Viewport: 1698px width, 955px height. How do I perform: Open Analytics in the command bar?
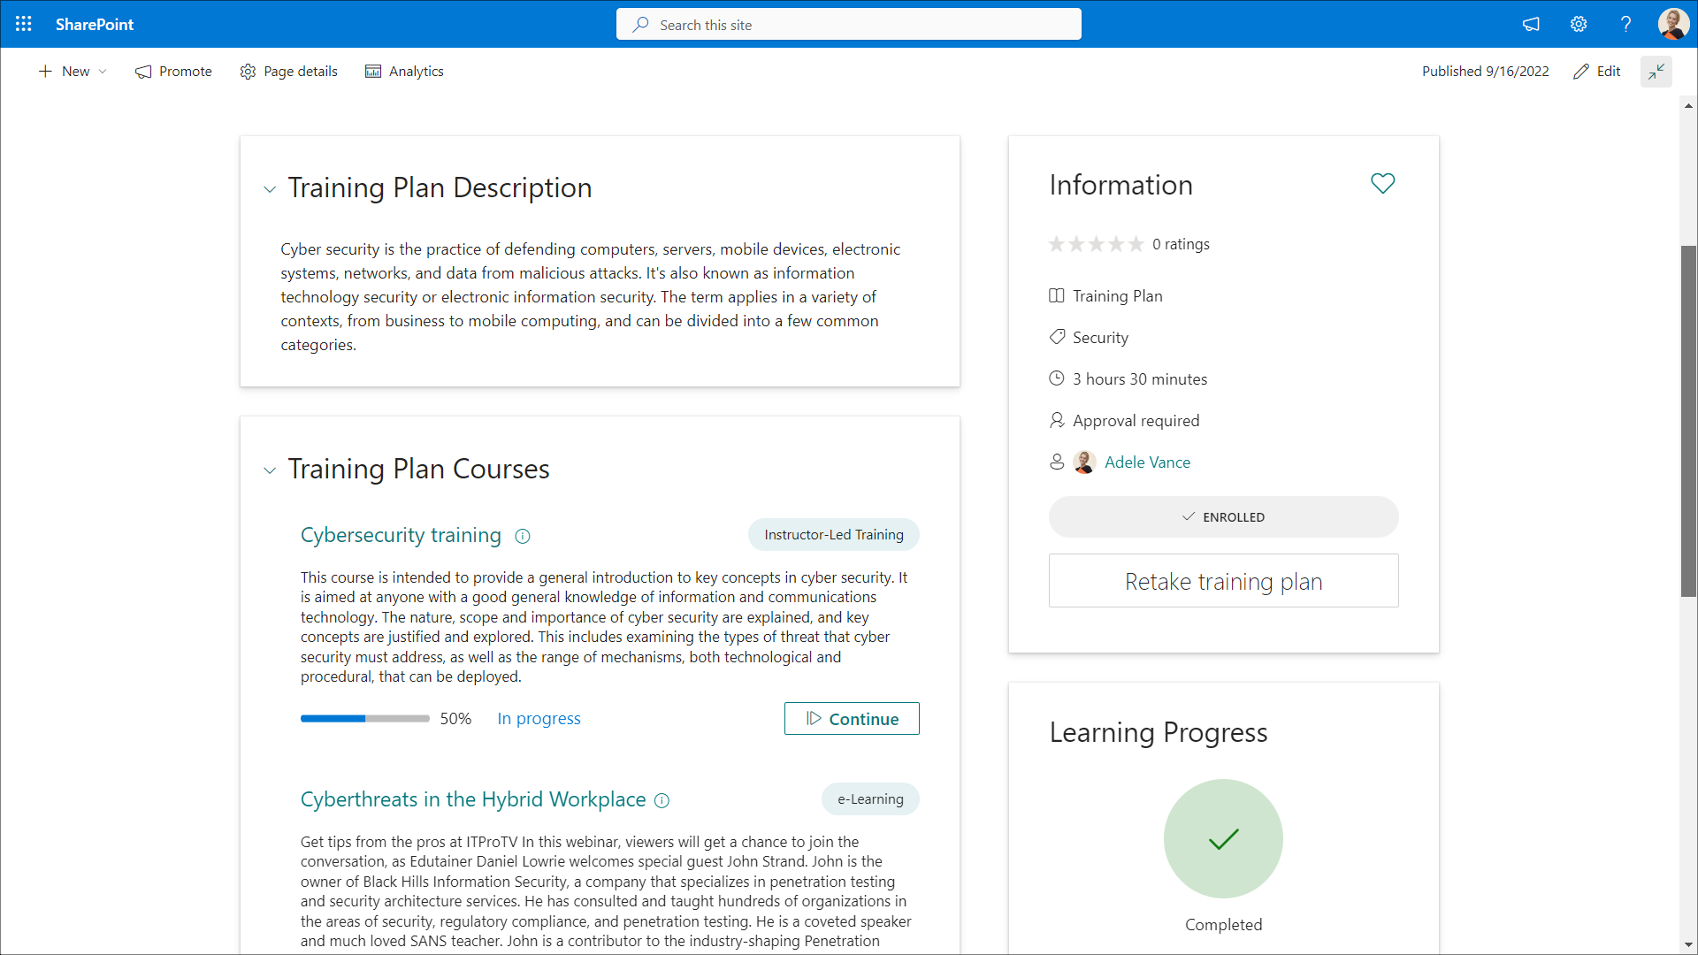coord(404,72)
